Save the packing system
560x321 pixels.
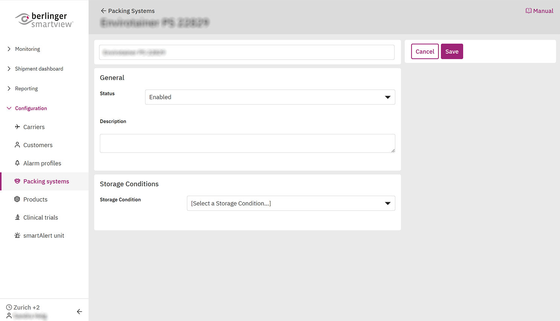pos(452,52)
